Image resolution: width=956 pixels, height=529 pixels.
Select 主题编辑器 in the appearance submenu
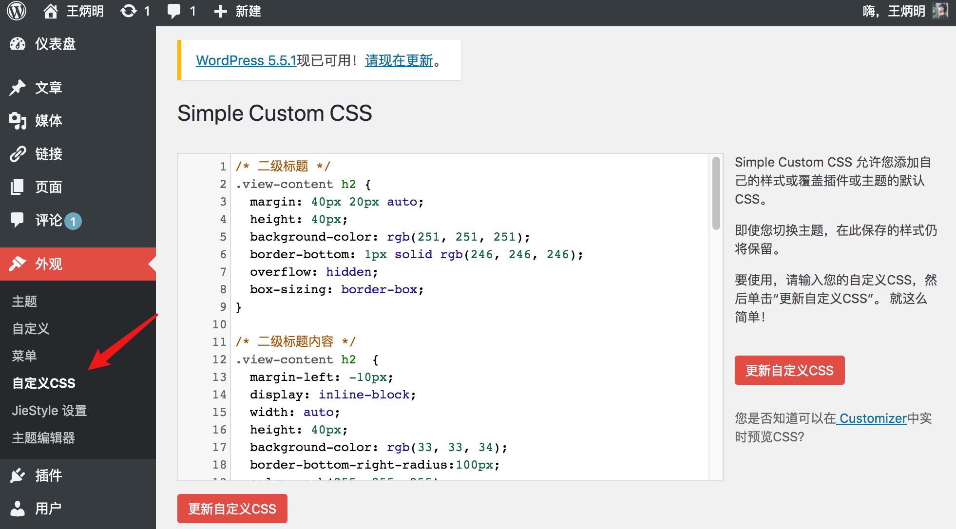point(43,438)
